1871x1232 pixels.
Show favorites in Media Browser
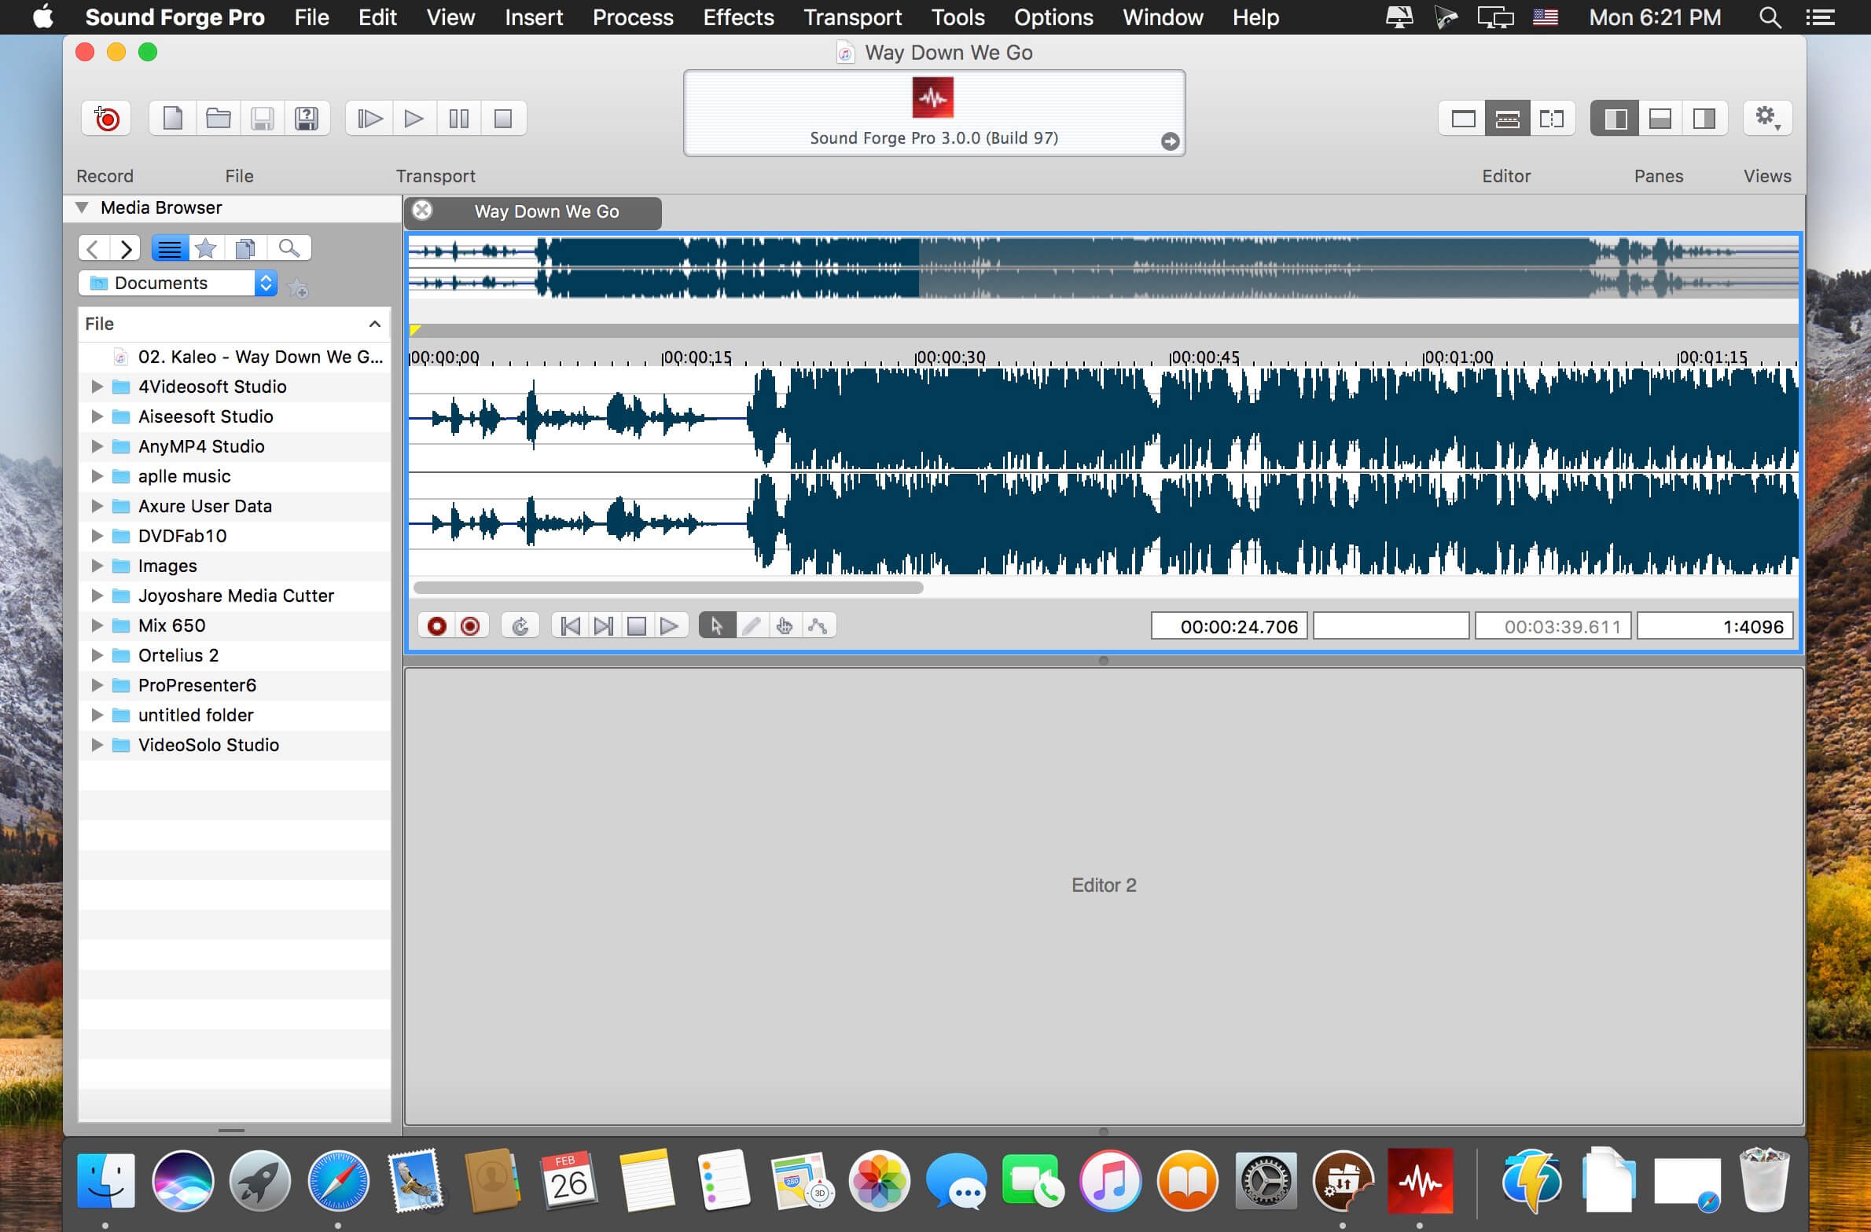click(x=206, y=249)
